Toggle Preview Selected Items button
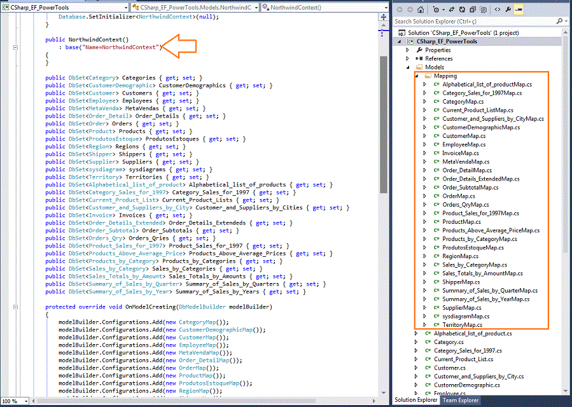 pos(518,10)
